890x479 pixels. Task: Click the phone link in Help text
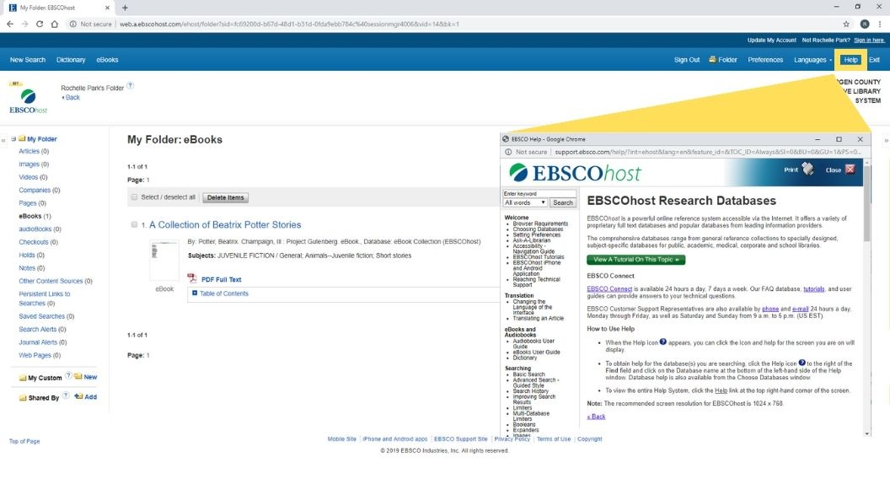(x=770, y=309)
